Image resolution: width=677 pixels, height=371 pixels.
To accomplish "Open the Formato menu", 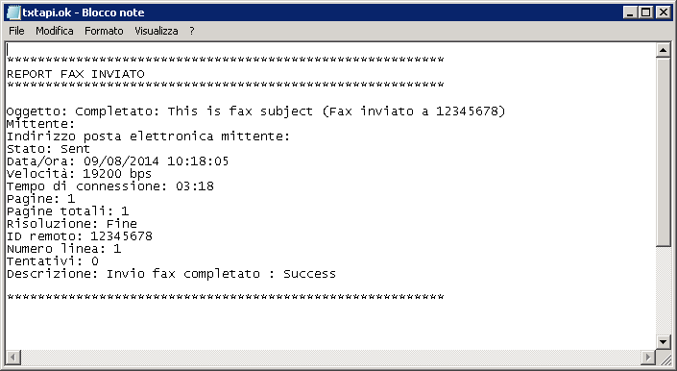I will tap(104, 31).
